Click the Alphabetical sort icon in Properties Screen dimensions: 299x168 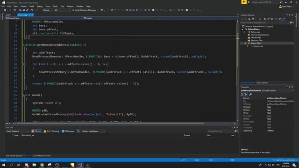(x=246, y=94)
